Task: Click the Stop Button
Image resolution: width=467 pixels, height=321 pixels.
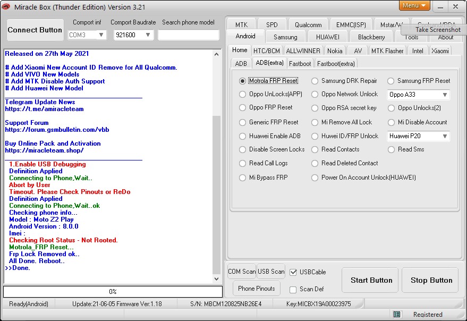Action: point(430,280)
